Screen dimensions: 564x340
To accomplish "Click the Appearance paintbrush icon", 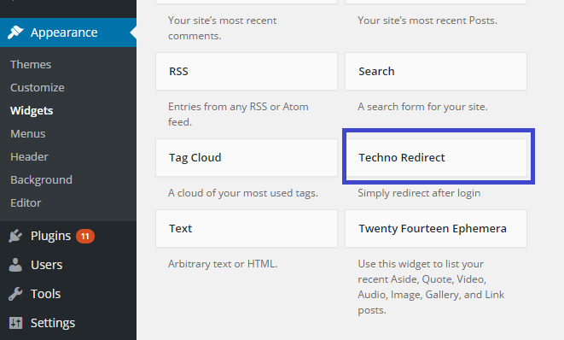I will (x=15, y=32).
